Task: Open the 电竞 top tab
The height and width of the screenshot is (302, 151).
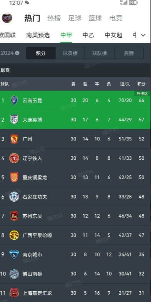Action: pos(116,18)
